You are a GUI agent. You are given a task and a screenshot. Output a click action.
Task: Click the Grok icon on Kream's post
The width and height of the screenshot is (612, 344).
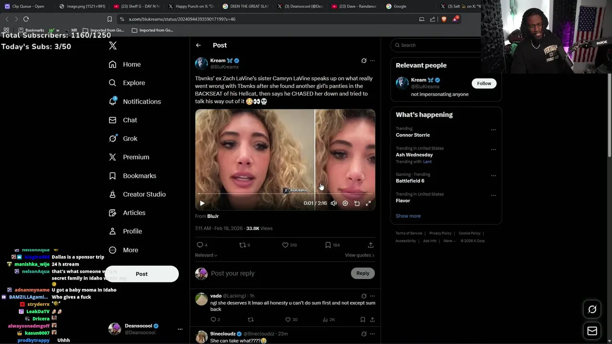(364, 61)
